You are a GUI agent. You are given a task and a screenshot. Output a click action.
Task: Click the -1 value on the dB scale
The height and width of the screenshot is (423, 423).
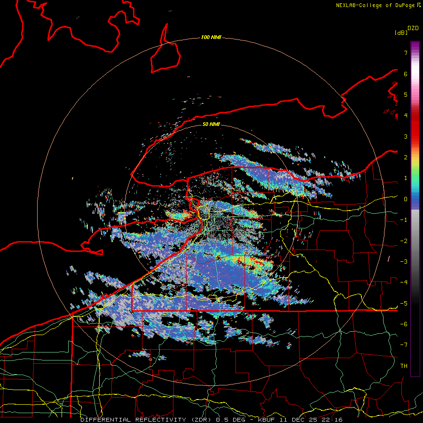click(404, 220)
